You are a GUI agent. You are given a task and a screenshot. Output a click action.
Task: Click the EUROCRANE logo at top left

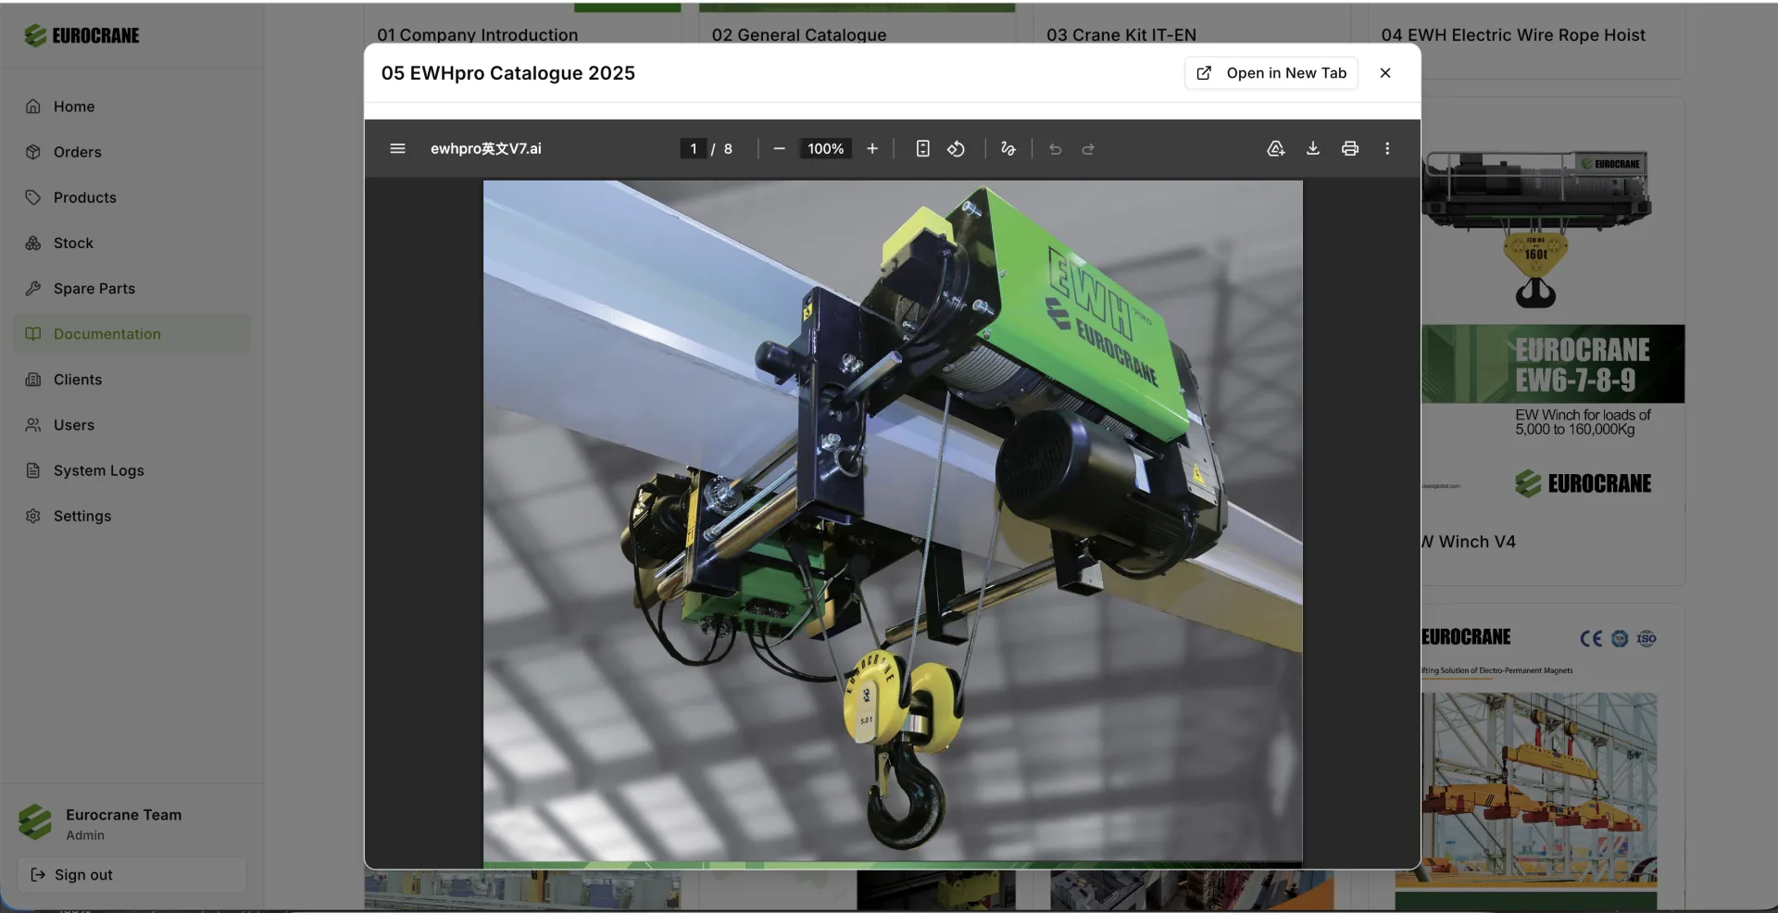tap(81, 35)
